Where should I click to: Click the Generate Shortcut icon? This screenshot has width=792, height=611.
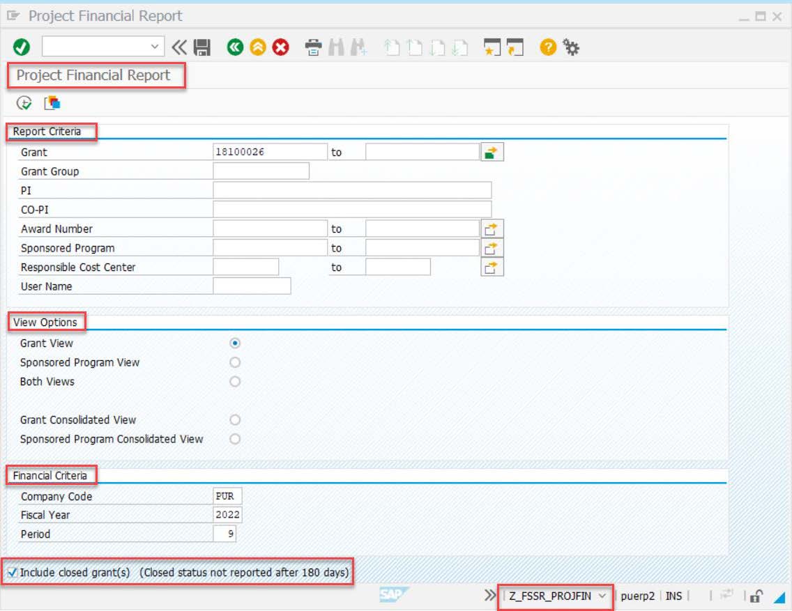[515, 47]
